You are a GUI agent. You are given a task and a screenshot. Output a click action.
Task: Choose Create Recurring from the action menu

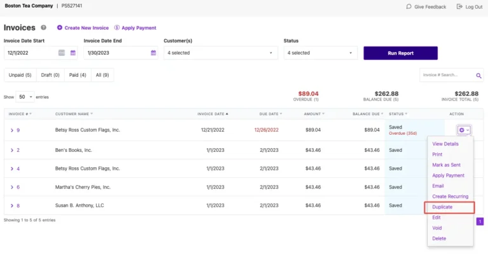click(450, 196)
